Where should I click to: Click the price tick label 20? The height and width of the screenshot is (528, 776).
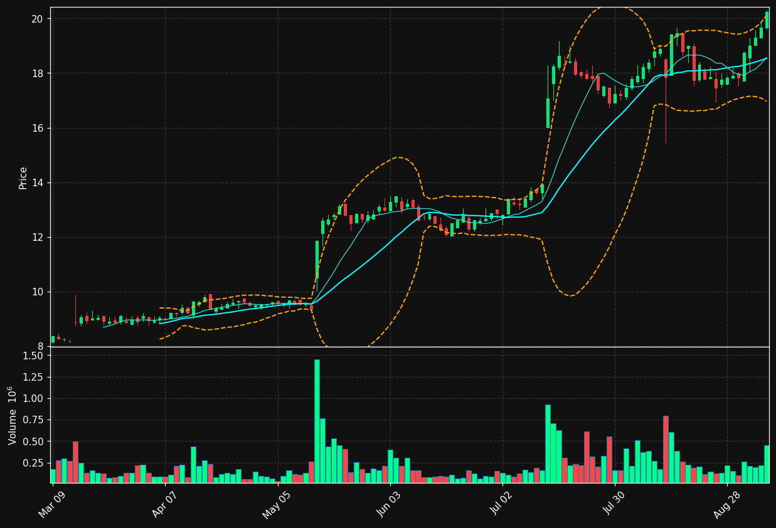(x=37, y=19)
